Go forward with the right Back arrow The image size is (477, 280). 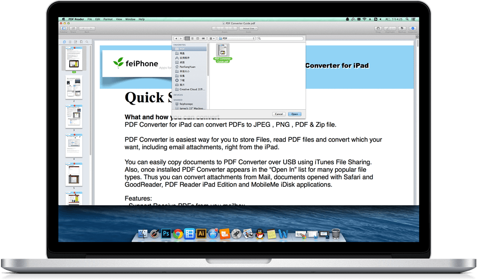[x=91, y=28]
